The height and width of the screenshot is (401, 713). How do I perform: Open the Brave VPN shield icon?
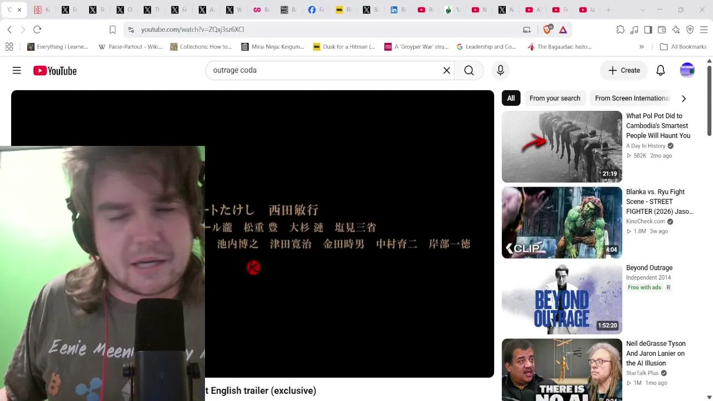(690, 30)
